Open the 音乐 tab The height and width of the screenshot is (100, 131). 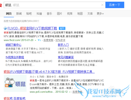point(49,14)
